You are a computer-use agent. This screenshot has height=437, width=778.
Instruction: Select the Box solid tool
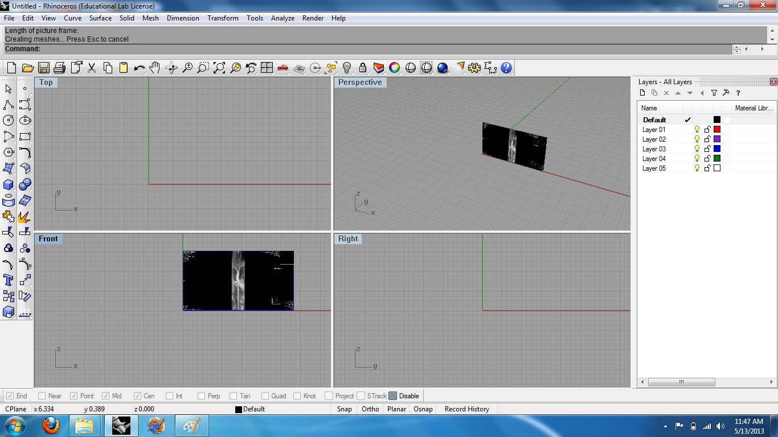pyautogui.click(x=9, y=184)
